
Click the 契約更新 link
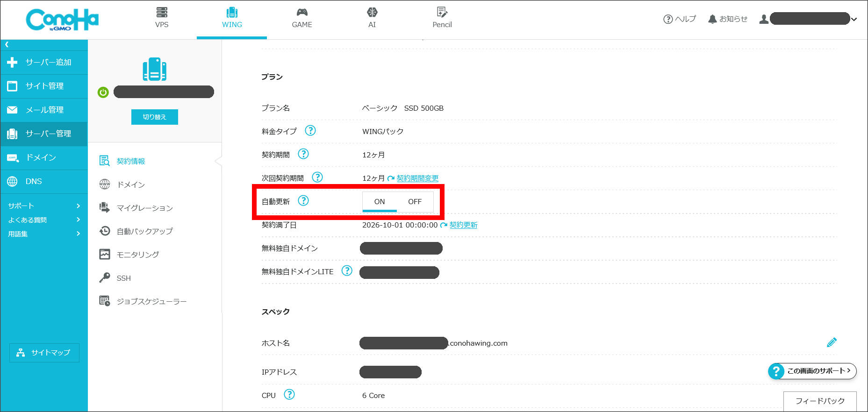point(463,225)
